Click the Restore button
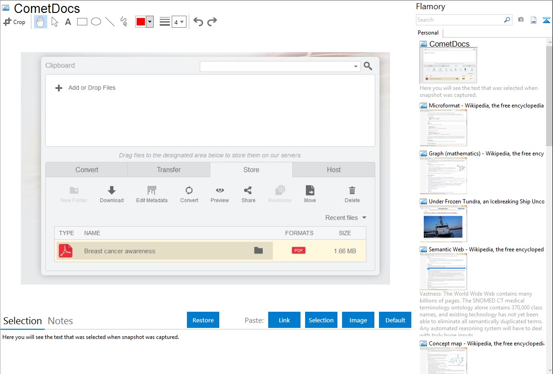Viewport: 553px width, 374px height. click(x=203, y=320)
